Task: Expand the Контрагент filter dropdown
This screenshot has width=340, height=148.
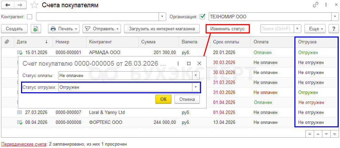Action: pos(162,17)
